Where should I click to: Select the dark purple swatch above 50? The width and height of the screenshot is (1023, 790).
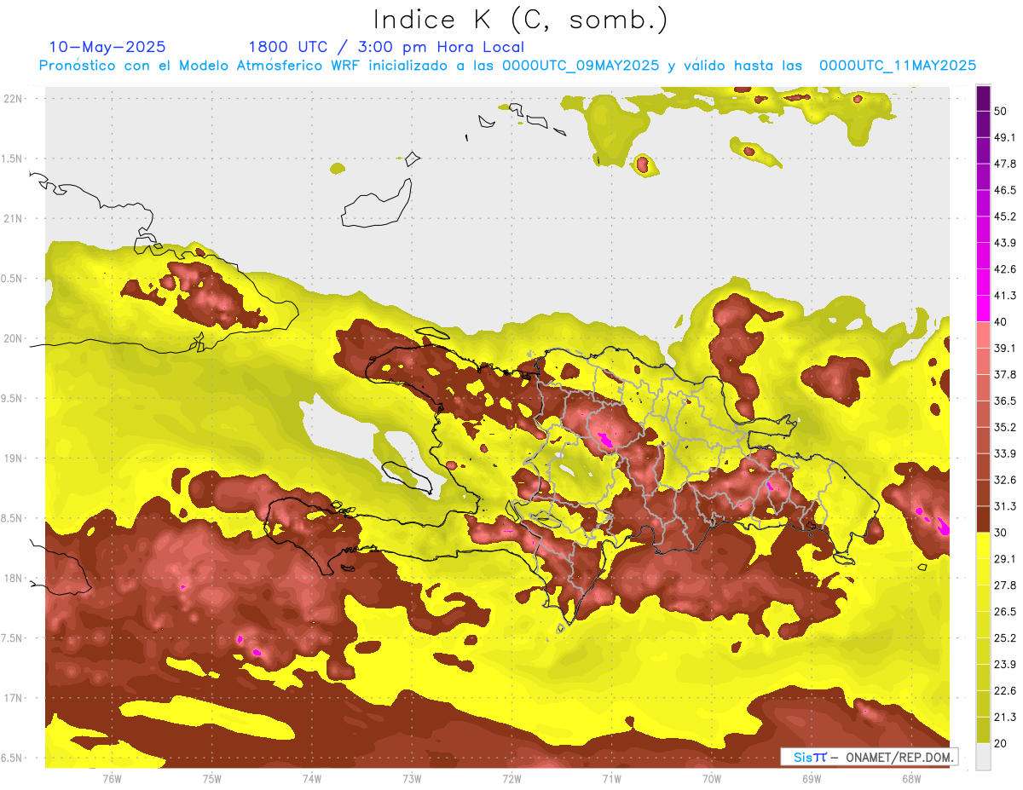click(983, 99)
